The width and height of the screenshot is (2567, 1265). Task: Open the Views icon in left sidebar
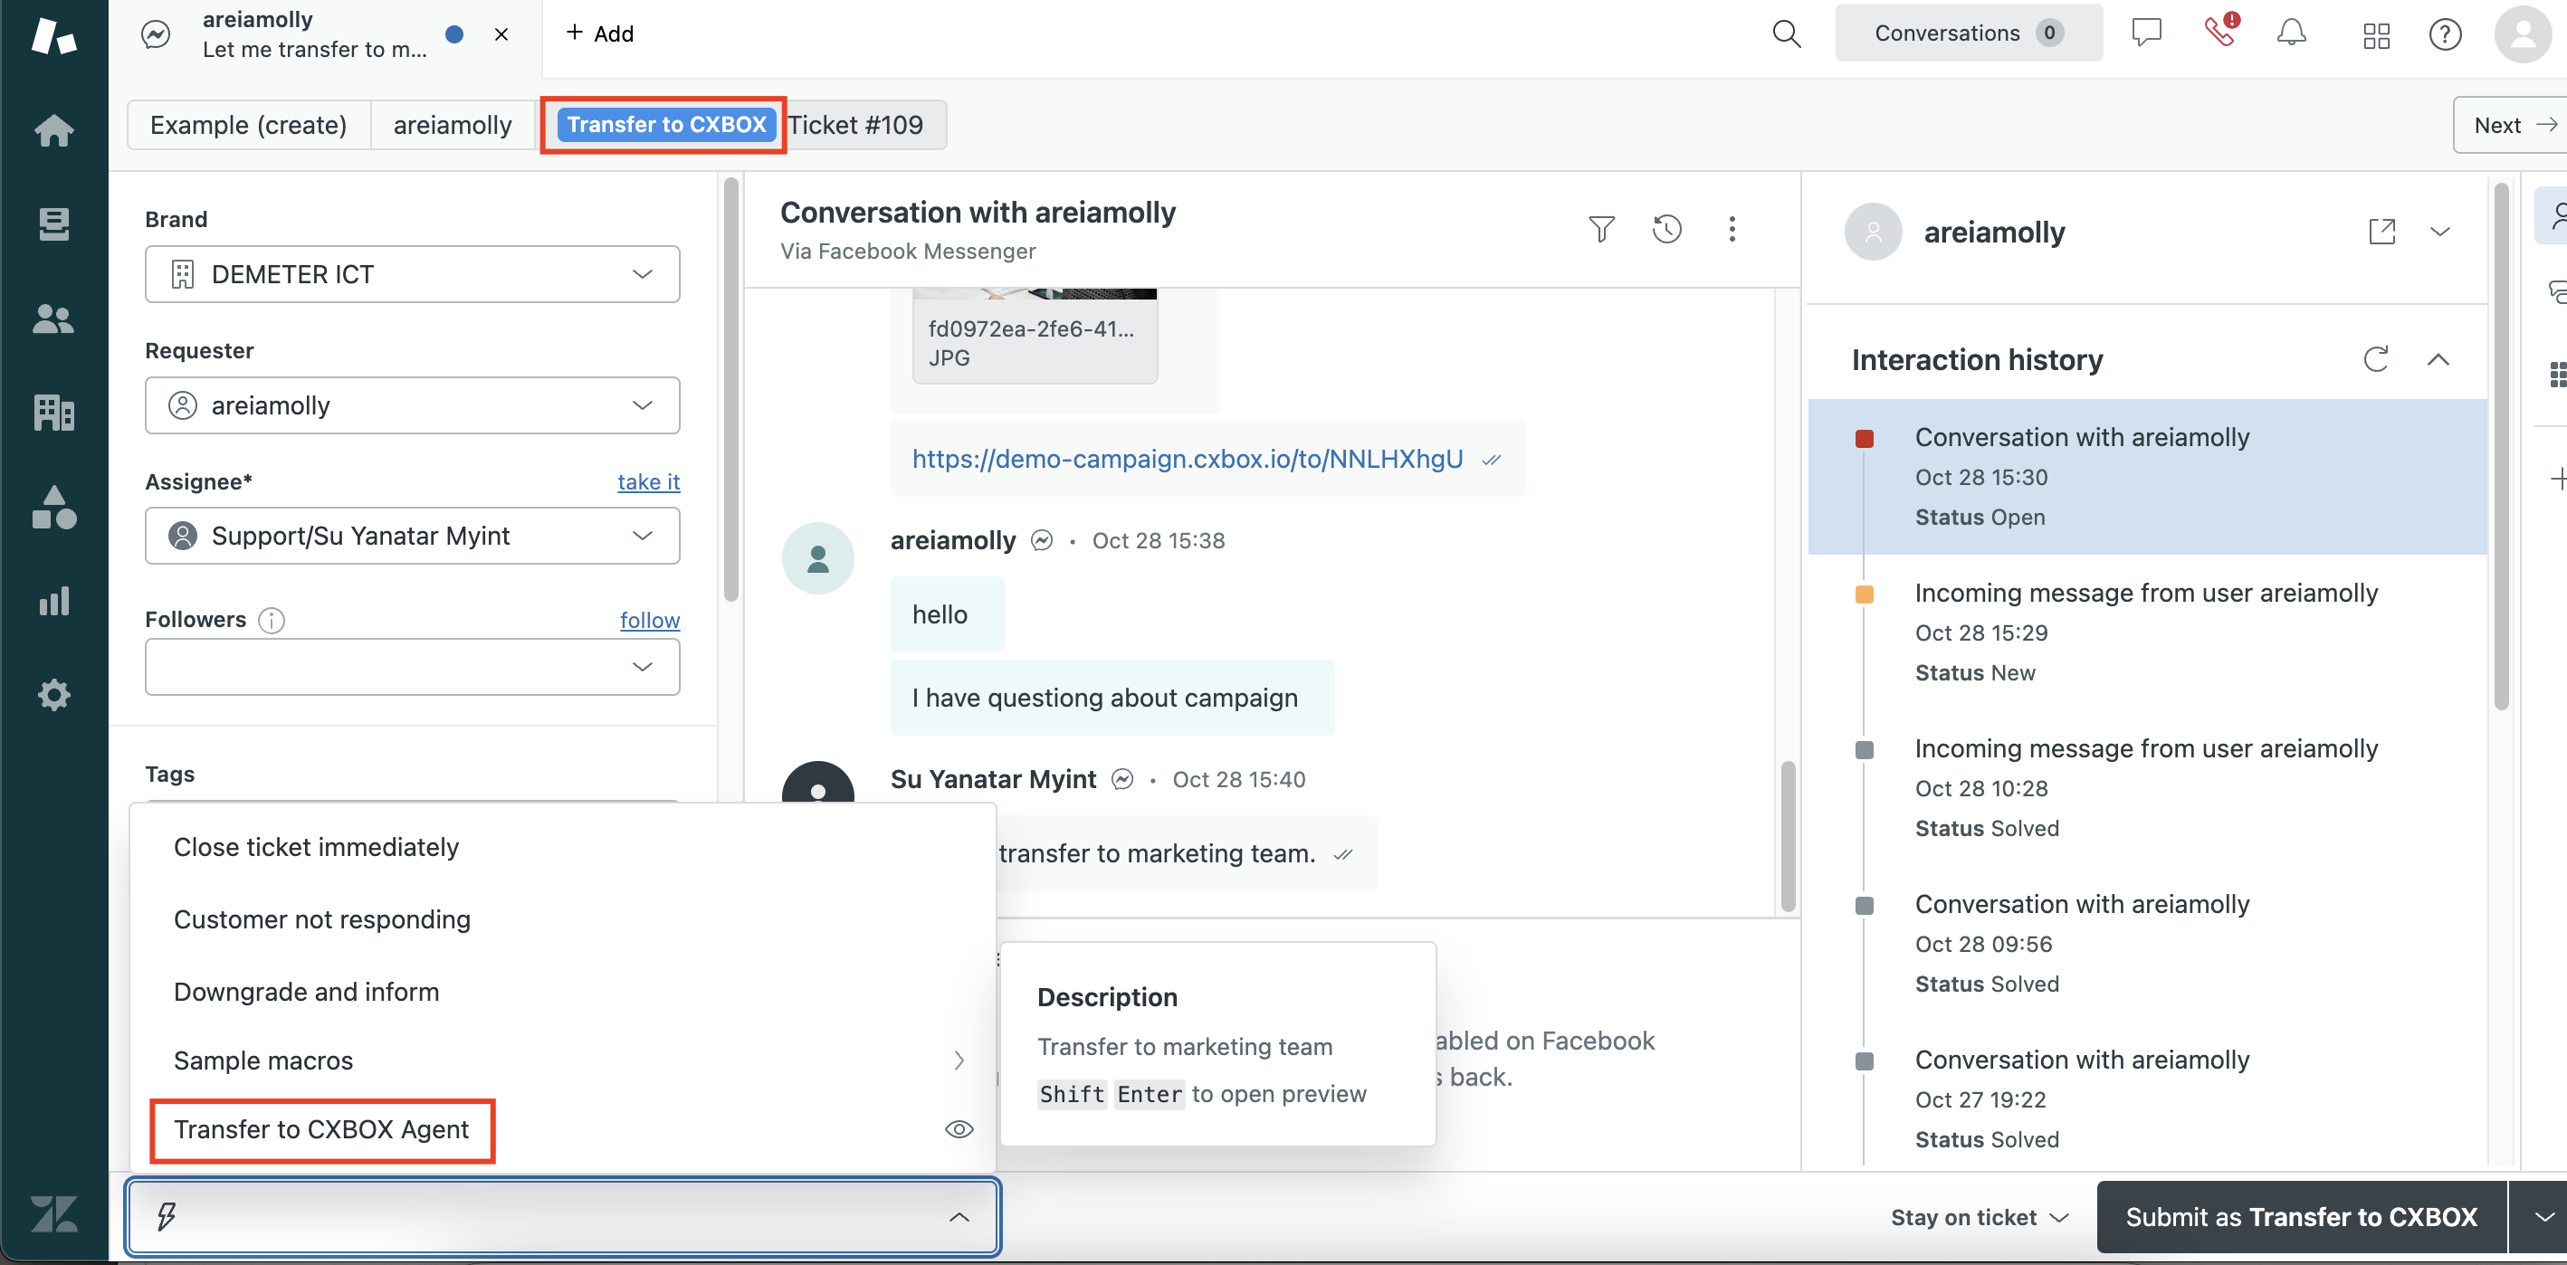point(53,224)
